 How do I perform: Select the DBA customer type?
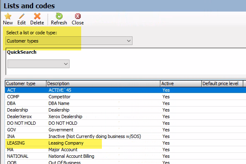[11, 103]
